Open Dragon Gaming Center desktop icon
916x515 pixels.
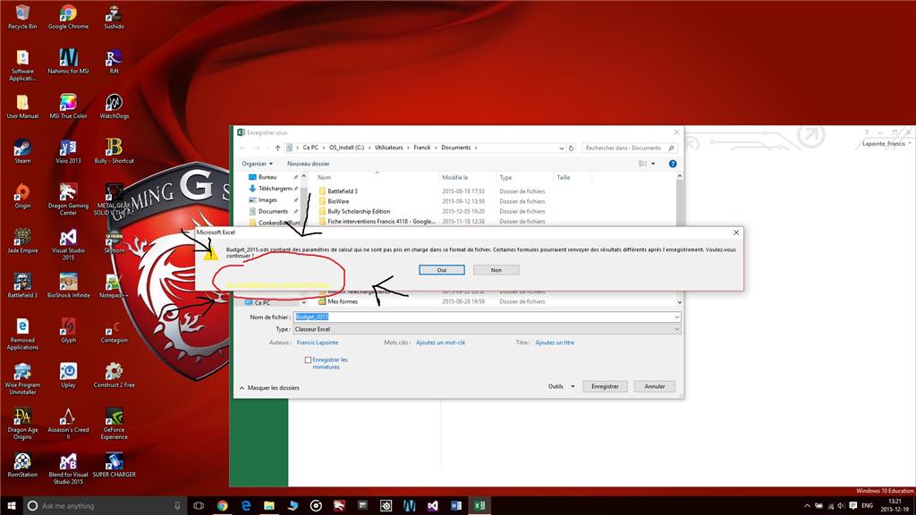tap(68, 199)
